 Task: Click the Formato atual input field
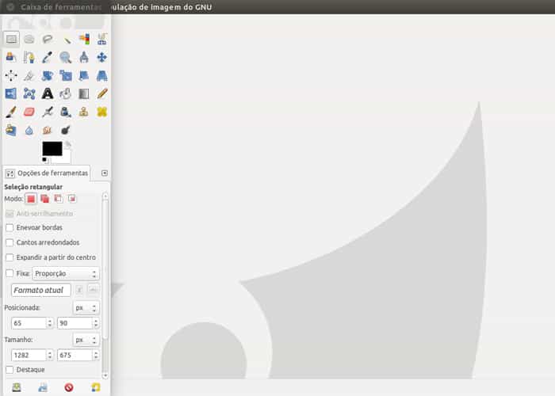coord(41,291)
